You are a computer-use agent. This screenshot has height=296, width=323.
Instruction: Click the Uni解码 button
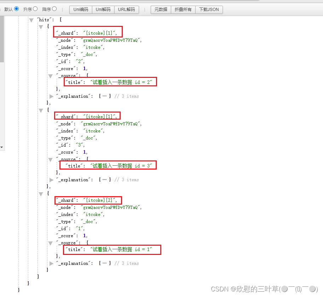(103, 10)
